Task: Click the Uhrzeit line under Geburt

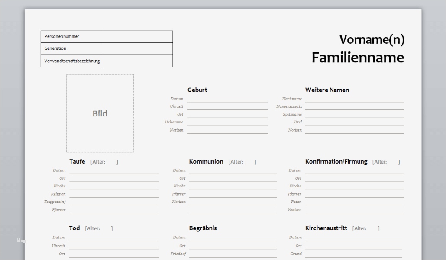Action: [x=227, y=107]
